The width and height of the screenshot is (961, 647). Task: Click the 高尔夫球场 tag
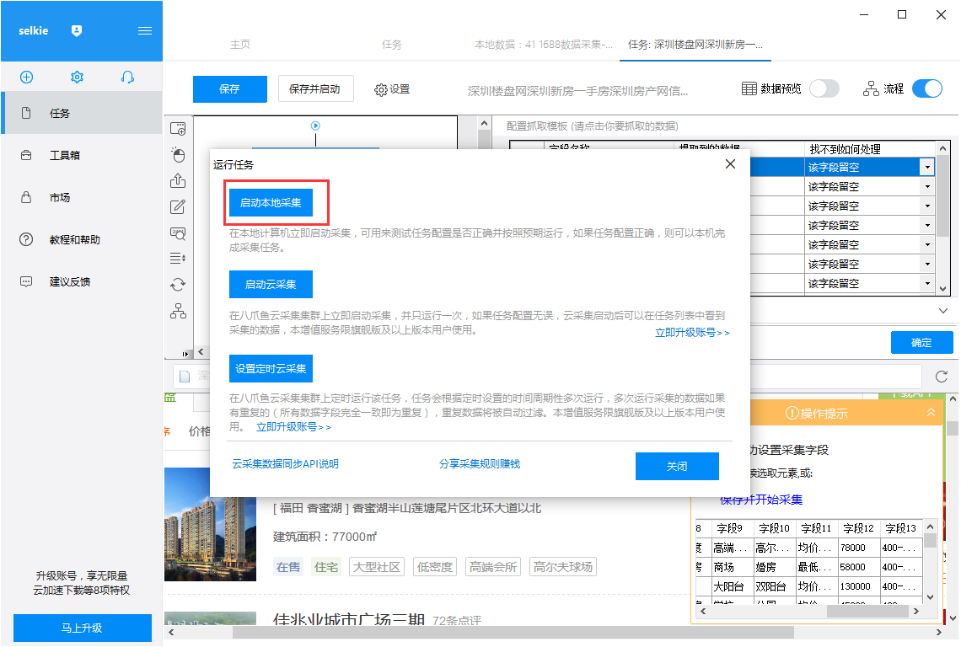click(x=562, y=567)
